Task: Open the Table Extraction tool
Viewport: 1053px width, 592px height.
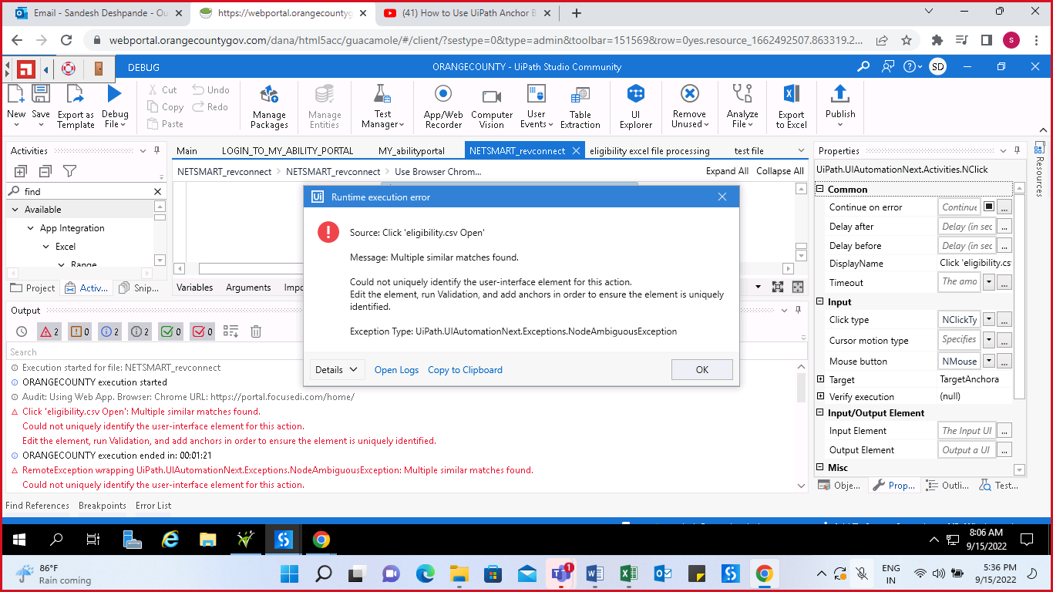Action: (580, 106)
